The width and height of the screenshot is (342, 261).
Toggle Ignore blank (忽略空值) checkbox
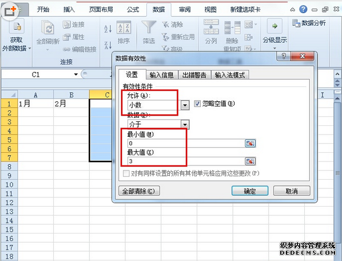197,104
